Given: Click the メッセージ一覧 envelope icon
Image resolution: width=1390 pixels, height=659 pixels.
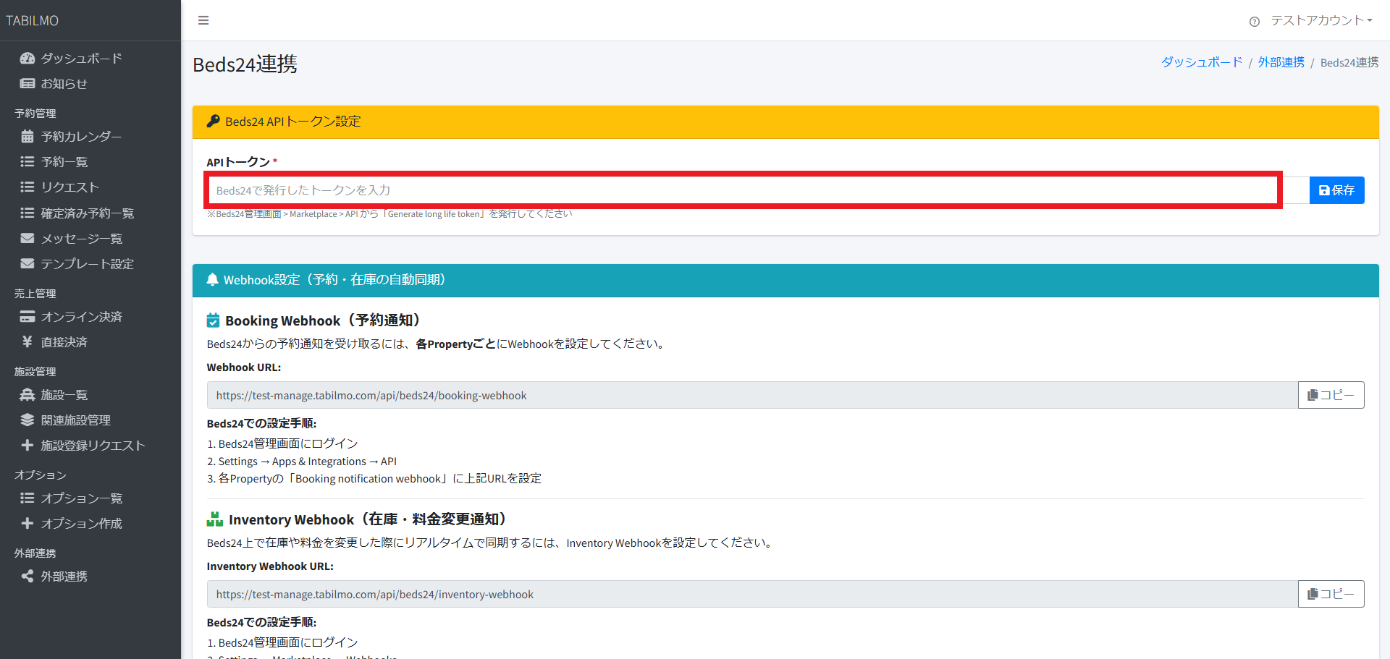Looking at the screenshot, I should point(28,238).
